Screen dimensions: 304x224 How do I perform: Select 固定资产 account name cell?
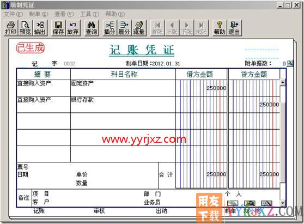(x=123, y=88)
